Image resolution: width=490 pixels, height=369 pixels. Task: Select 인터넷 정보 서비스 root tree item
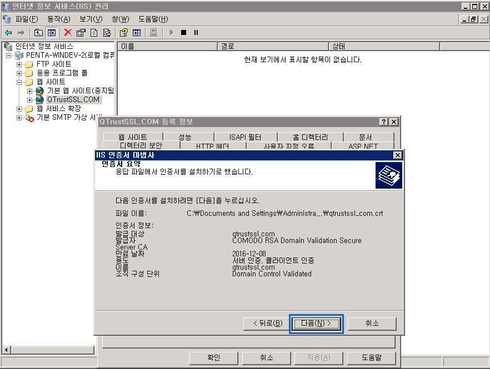[x=44, y=47]
